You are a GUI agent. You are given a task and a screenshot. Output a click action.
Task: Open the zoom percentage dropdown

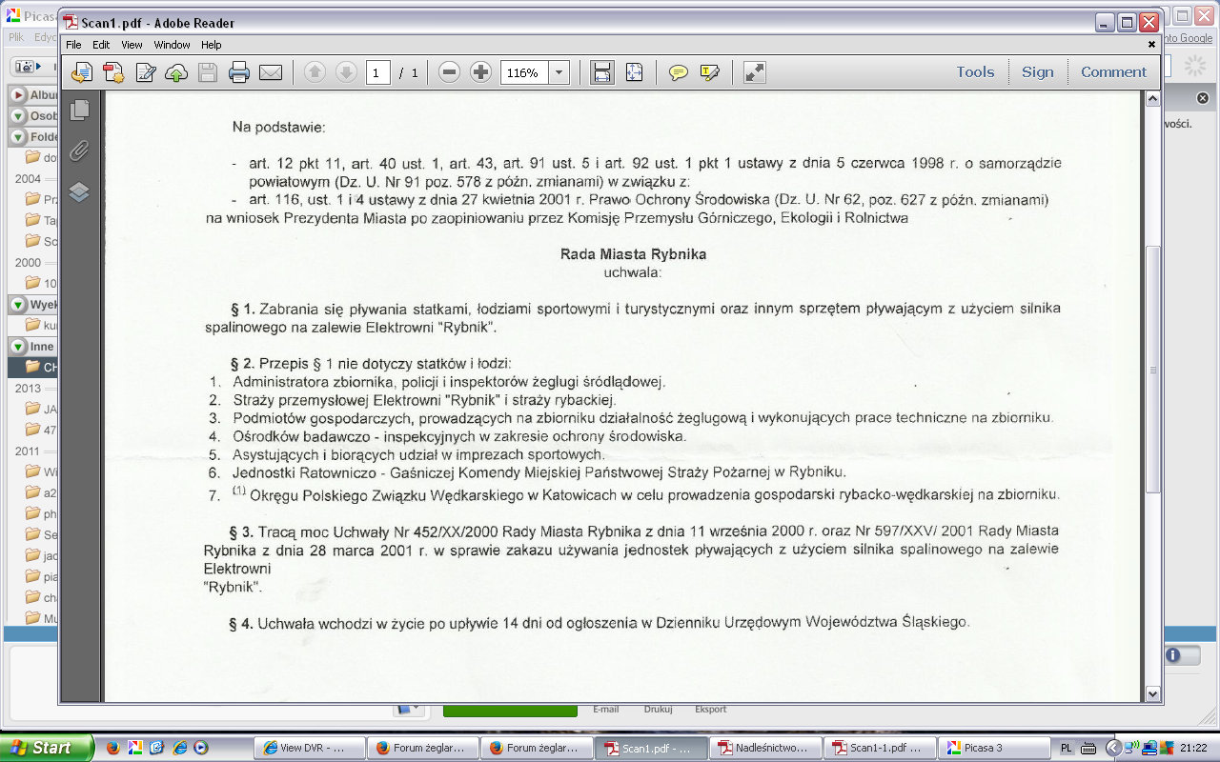[x=559, y=72]
